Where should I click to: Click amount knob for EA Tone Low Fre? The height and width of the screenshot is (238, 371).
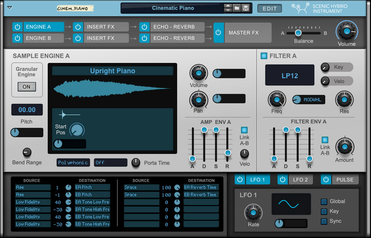point(68,202)
